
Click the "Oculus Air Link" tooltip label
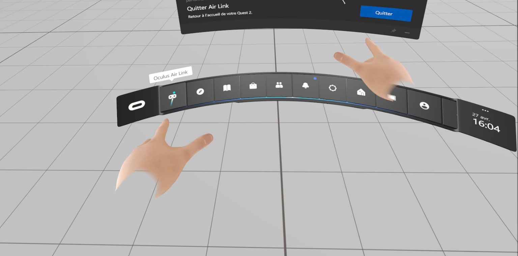171,74
